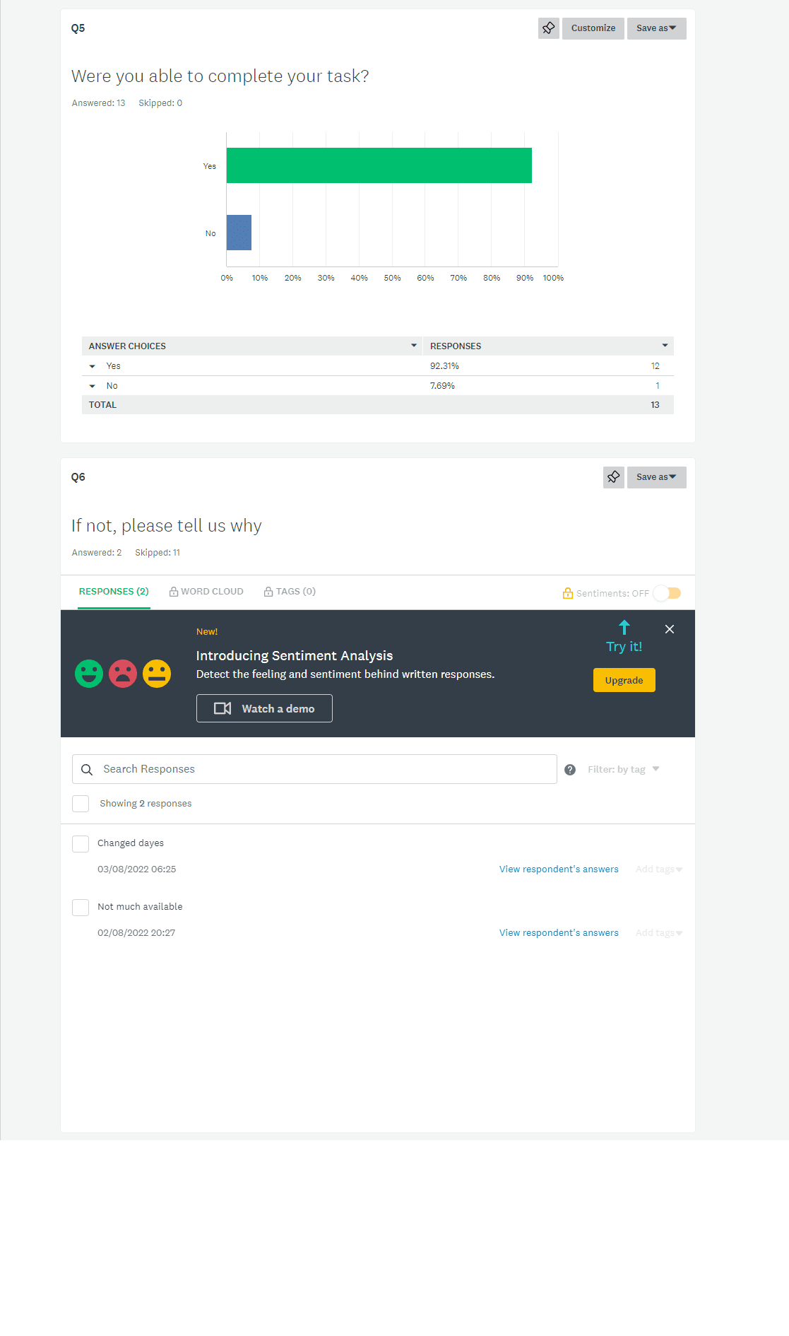Click the yellow Upgrade button
Viewport: 789px width, 1336px height.
(x=624, y=680)
